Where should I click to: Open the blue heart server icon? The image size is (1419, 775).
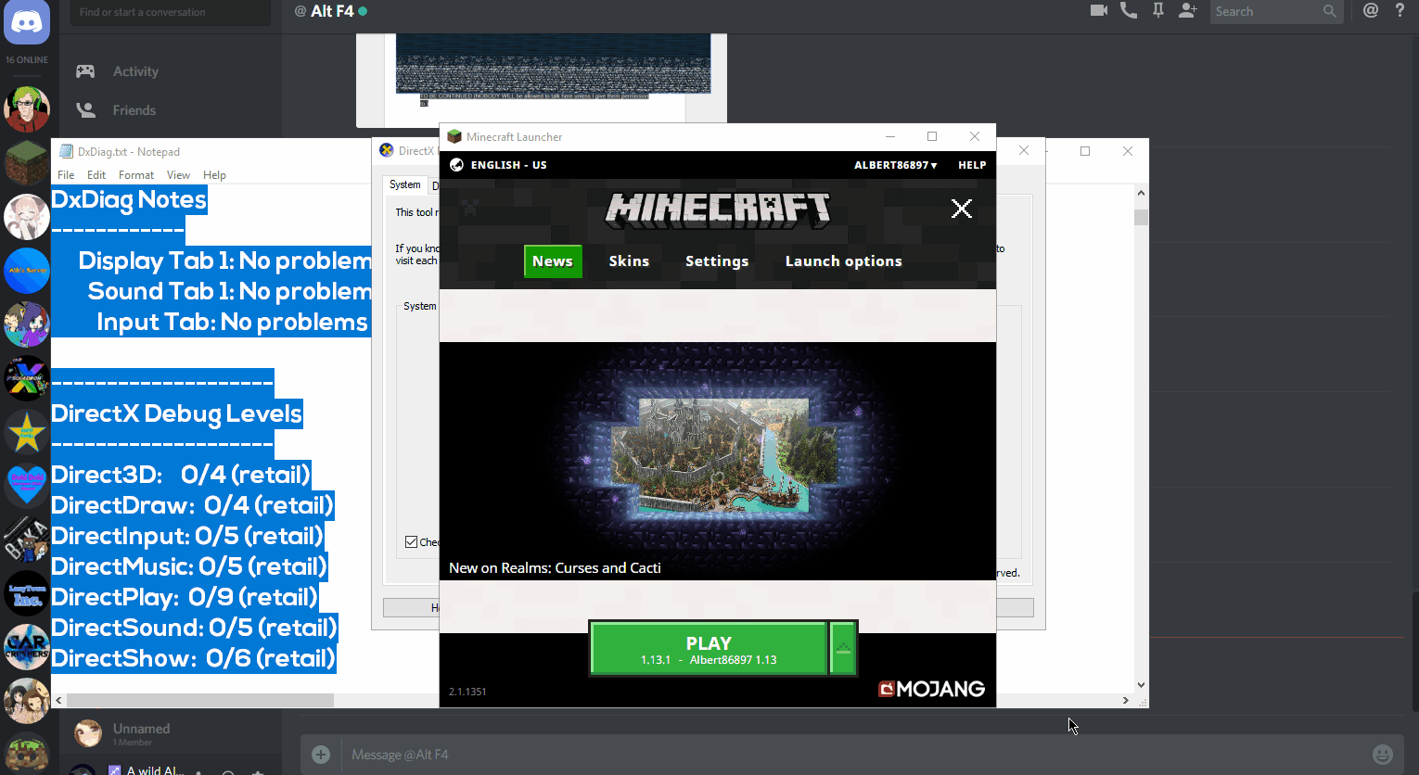point(27,486)
